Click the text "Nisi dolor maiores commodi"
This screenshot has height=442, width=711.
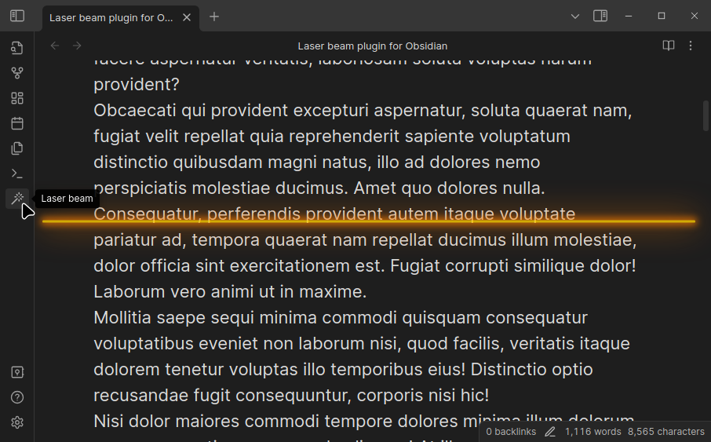pyautogui.click(x=206, y=421)
